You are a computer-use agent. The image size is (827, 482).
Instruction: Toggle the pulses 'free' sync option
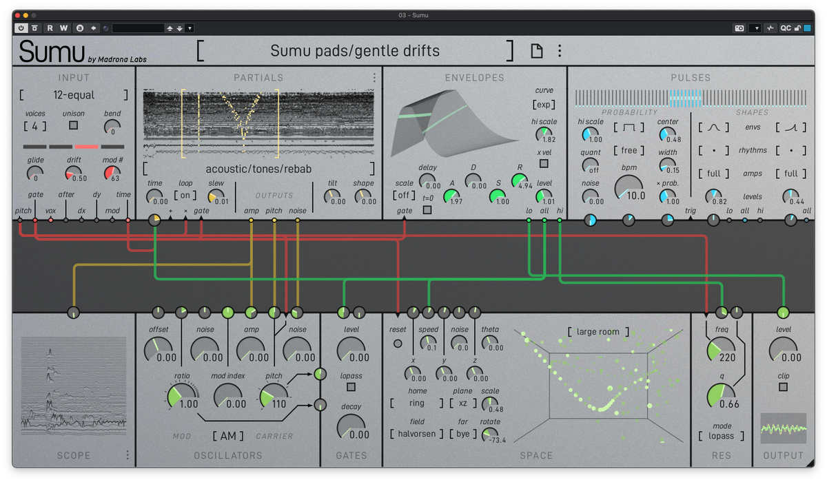point(629,150)
